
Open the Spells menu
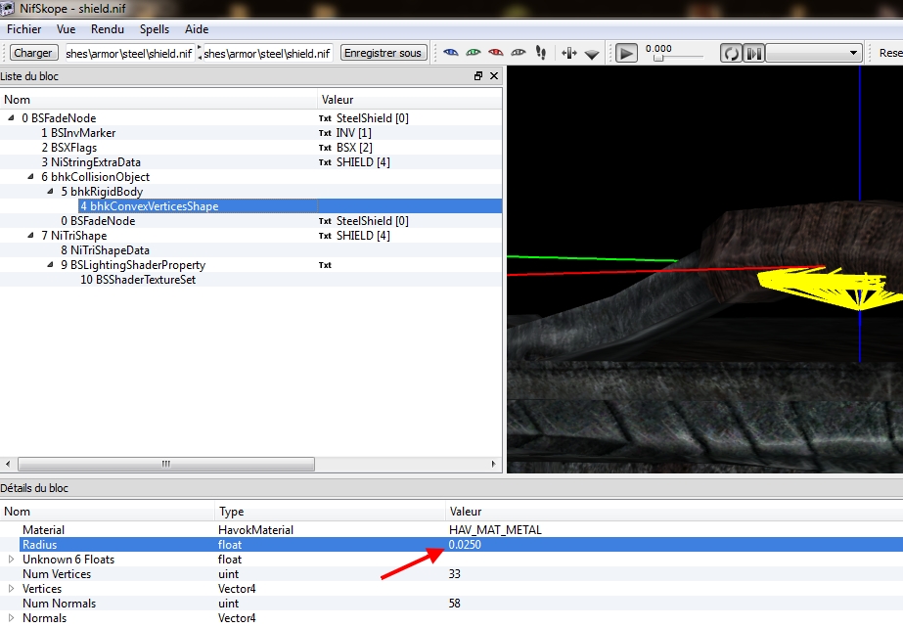click(x=155, y=29)
